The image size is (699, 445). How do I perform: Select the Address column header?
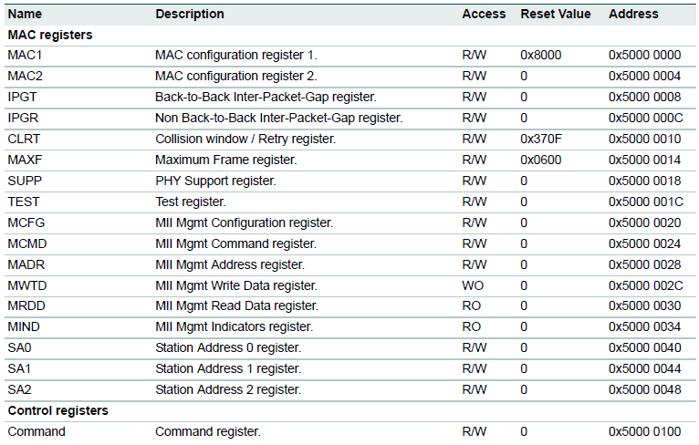pyautogui.click(x=633, y=14)
